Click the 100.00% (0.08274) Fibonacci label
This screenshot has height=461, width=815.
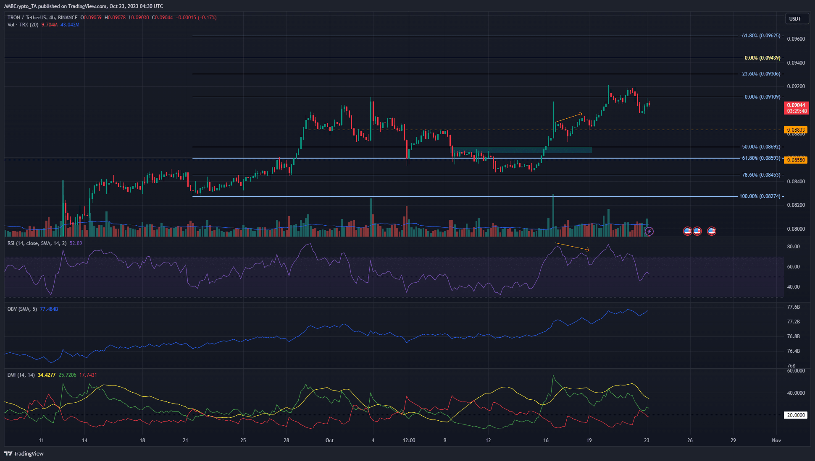click(760, 196)
